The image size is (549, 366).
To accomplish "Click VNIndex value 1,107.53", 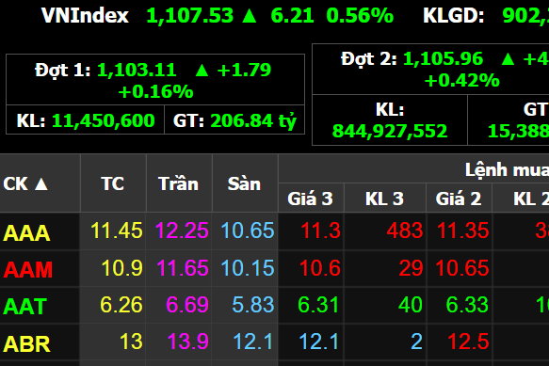I will tap(190, 16).
